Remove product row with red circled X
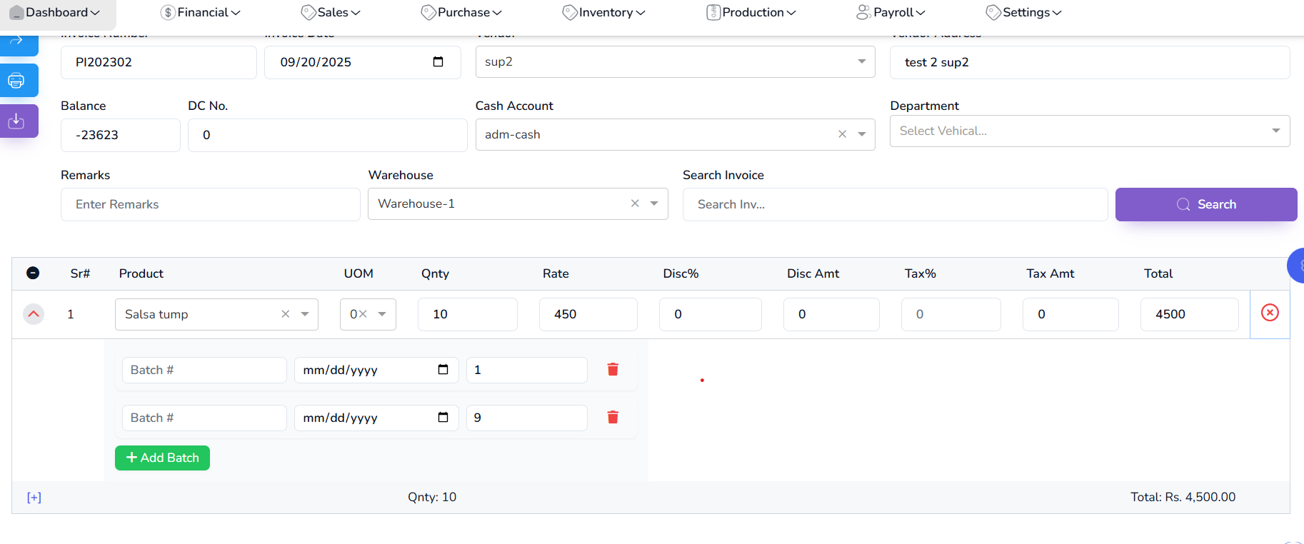Image resolution: width=1304 pixels, height=544 pixels. (1269, 313)
